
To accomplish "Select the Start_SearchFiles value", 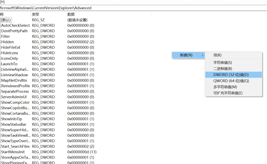I will [x=15, y=146].
